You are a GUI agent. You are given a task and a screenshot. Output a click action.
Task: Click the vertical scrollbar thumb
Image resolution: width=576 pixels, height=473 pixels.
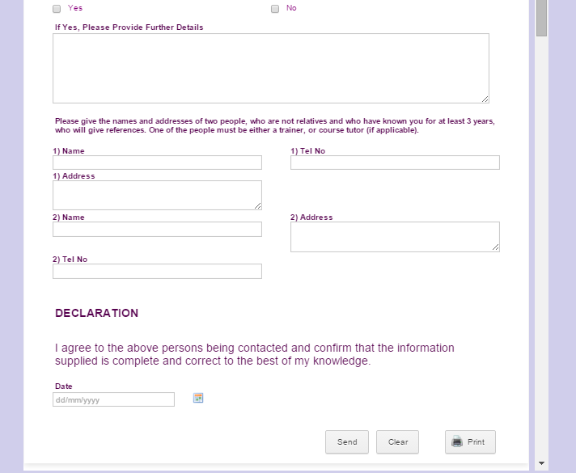[541, 16]
